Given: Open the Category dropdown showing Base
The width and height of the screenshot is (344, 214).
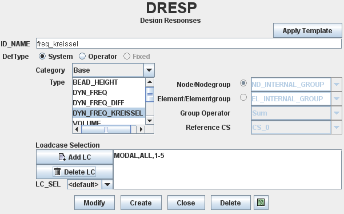Looking at the screenshot, I should (x=113, y=70).
